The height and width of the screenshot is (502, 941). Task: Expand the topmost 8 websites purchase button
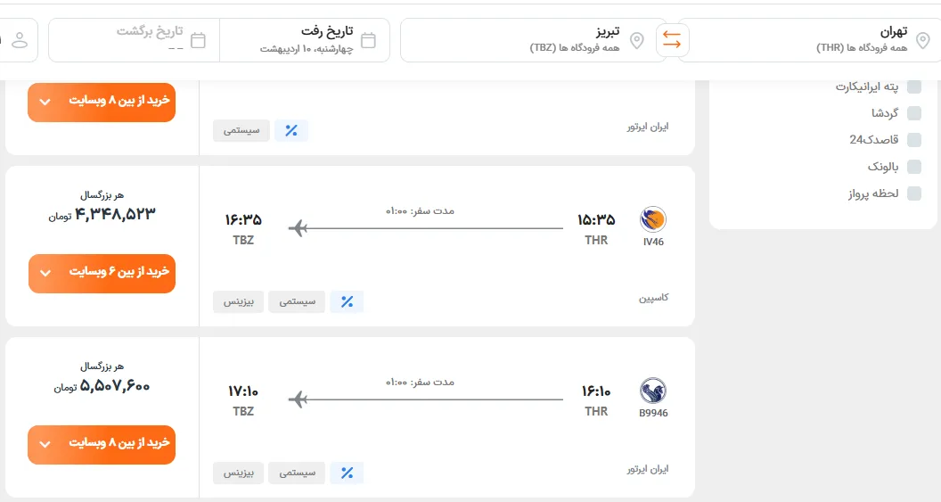(102, 102)
